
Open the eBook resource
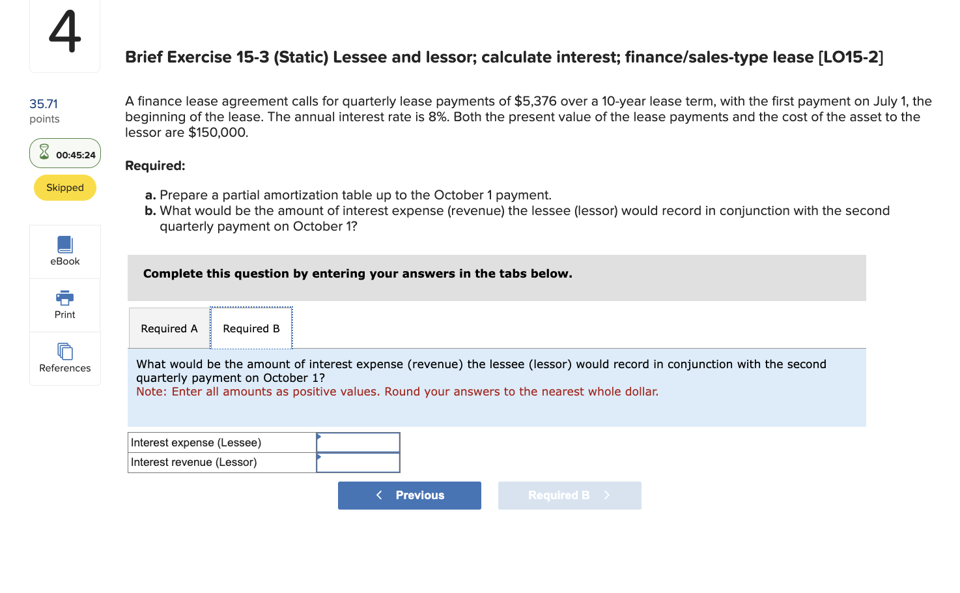[64, 251]
